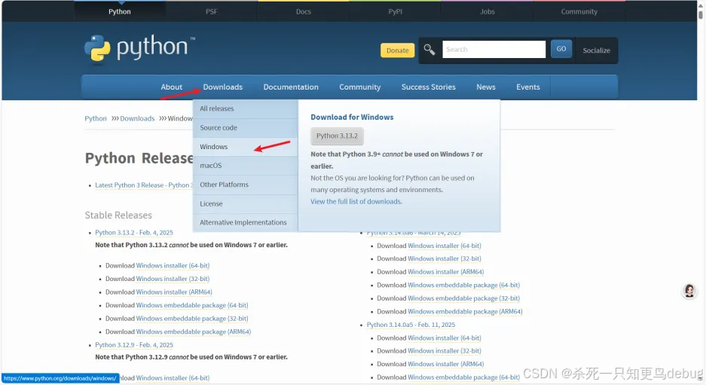Download 3.14.0a6 Windows embeddable package (32-bit)
This screenshot has width=706, height=385.
point(464,298)
